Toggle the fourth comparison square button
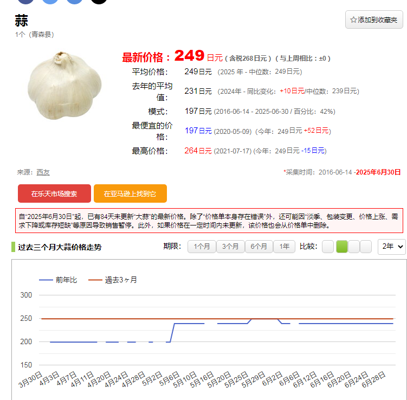This screenshot has width=407, height=400. [366, 247]
